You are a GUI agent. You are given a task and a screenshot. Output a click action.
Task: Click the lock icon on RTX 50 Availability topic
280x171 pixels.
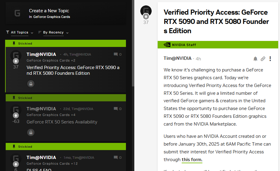pos(31,132)
